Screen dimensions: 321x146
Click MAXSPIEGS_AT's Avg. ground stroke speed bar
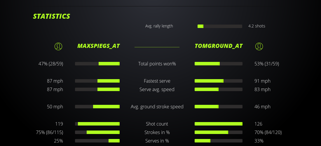(x=97, y=107)
